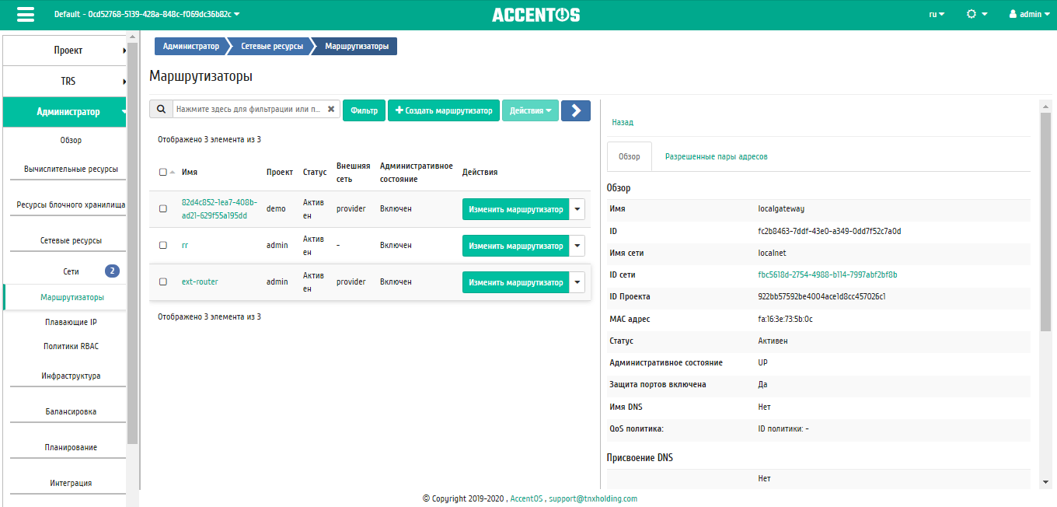Open the network ID link fbc5618d

pos(828,275)
